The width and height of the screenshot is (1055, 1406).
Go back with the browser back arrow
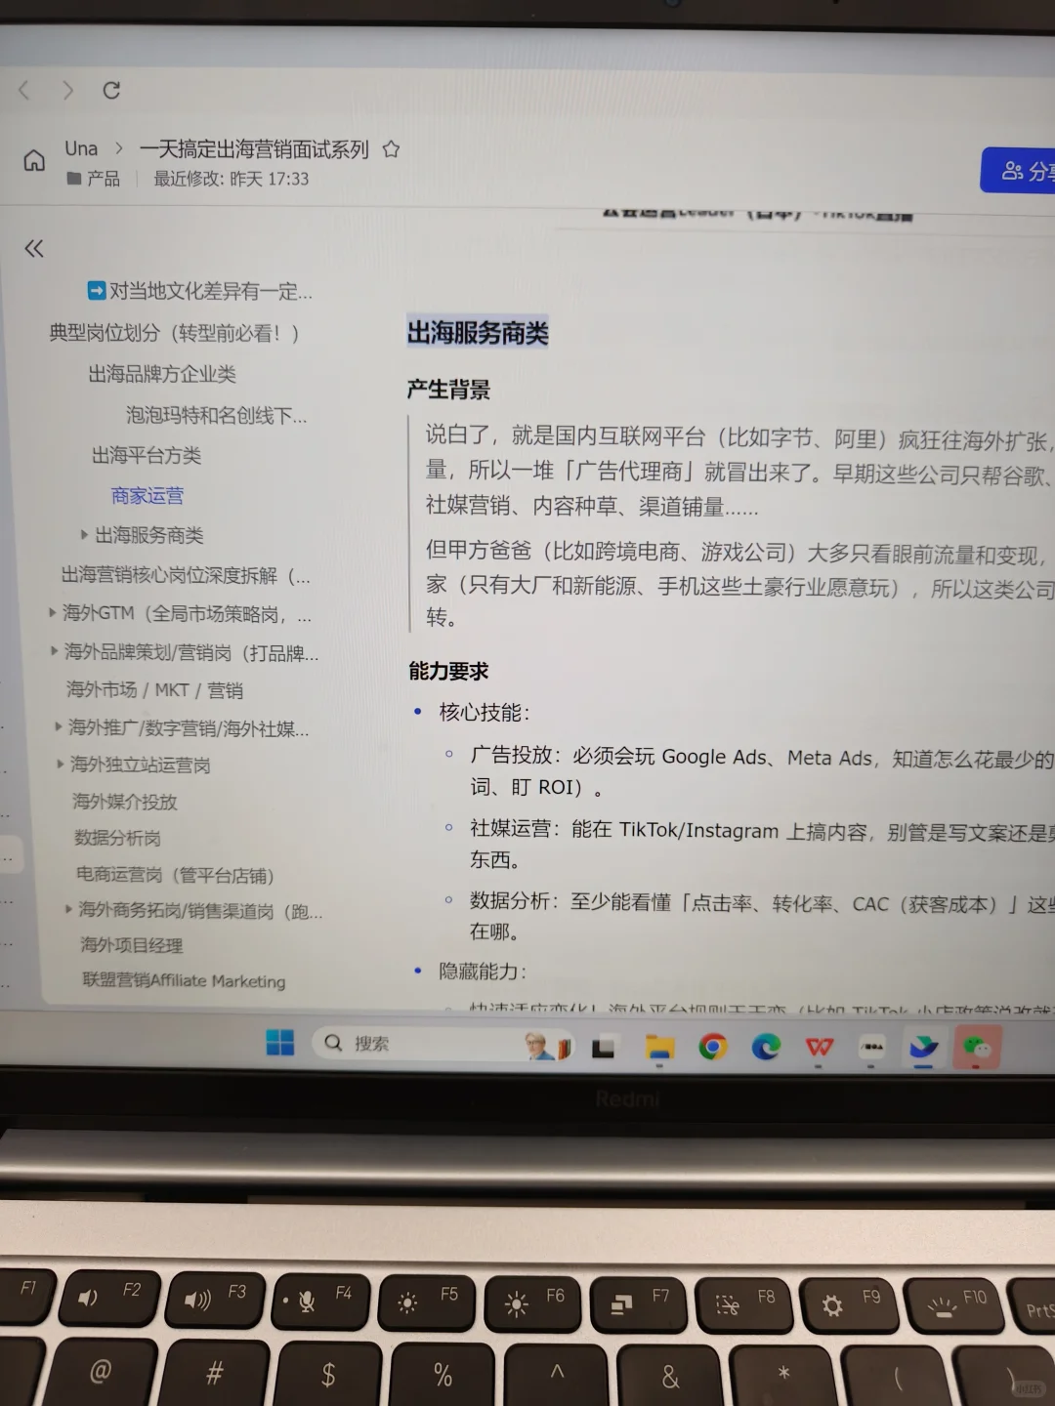24,90
